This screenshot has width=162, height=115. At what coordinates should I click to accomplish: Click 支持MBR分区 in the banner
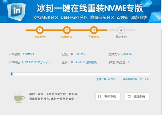pos(46,18)
